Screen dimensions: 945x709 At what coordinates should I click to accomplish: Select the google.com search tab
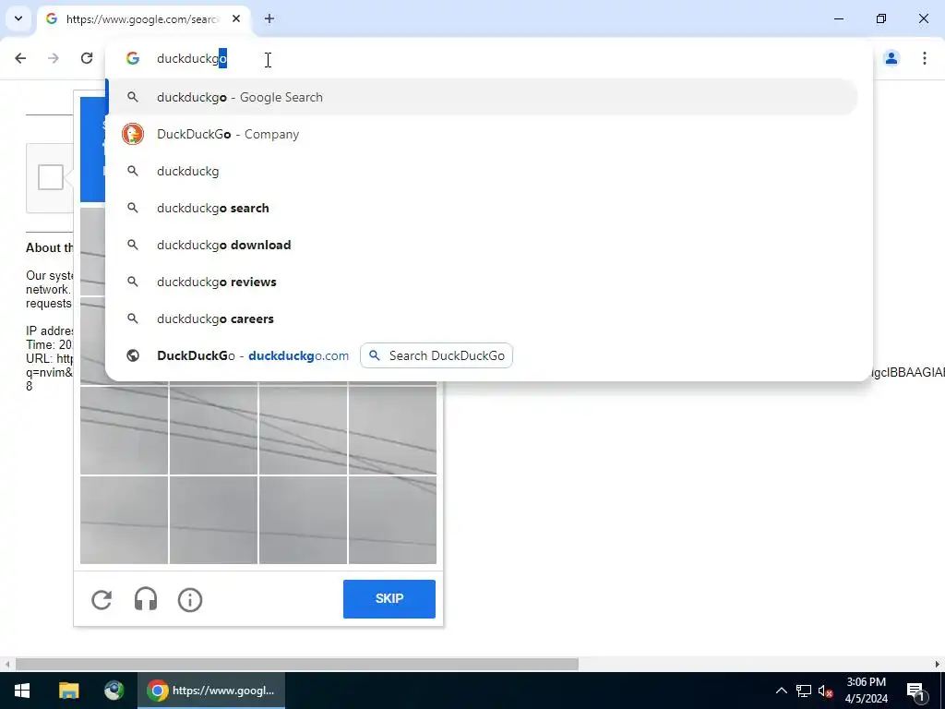pyautogui.click(x=143, y=19)
